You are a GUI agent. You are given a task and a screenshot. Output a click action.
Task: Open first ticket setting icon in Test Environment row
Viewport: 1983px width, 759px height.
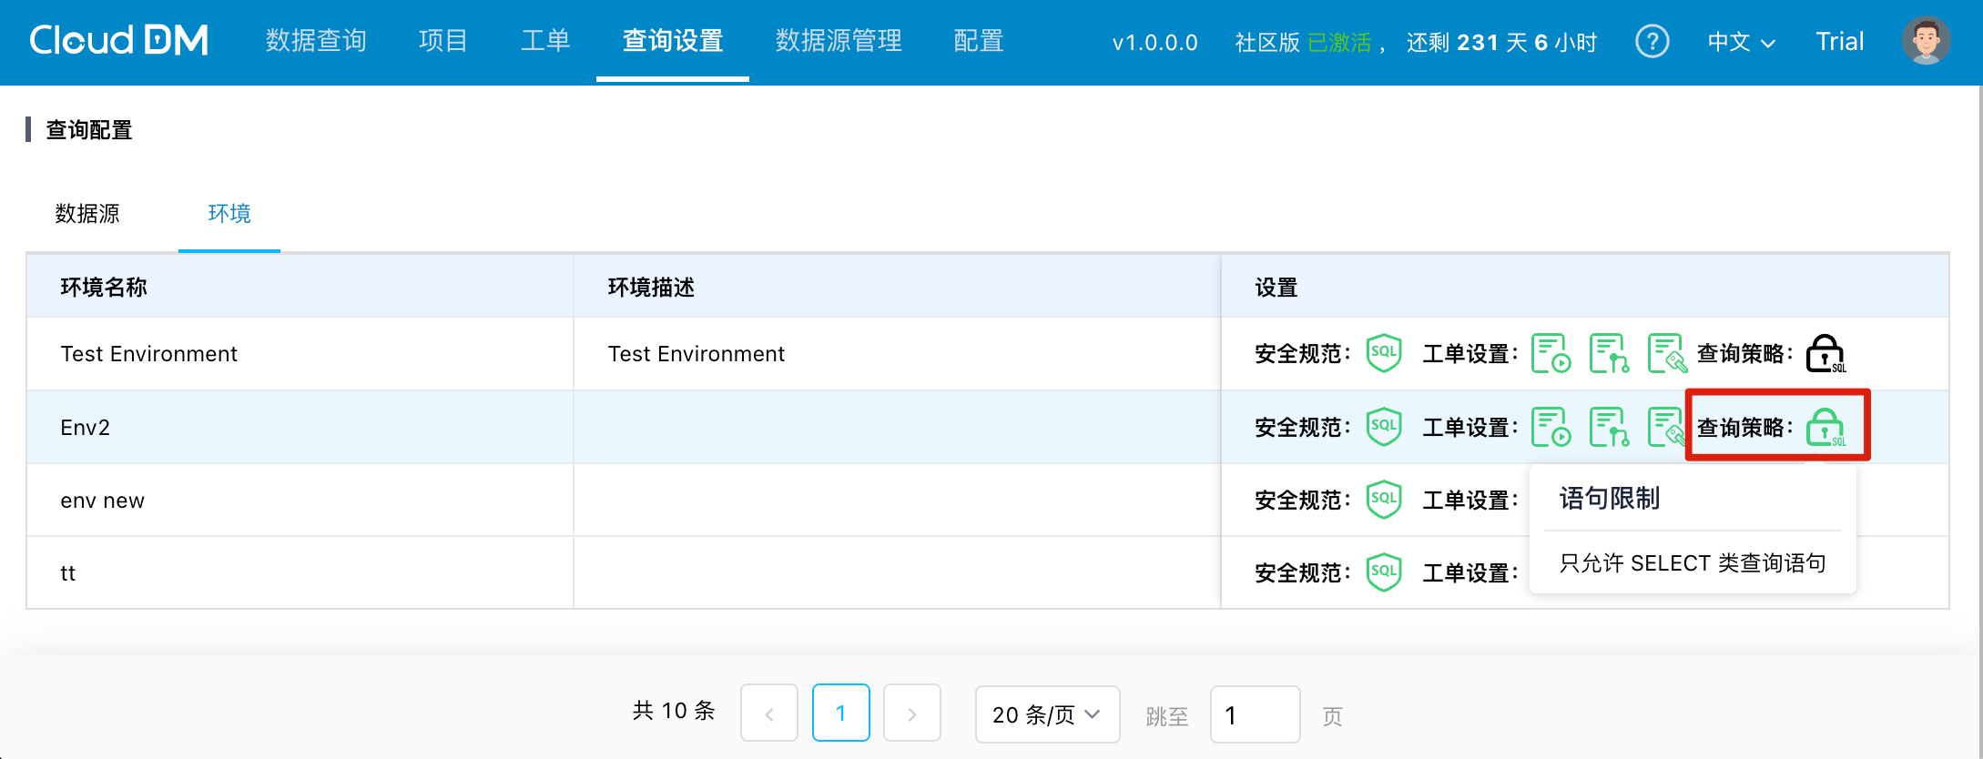(x=1550, y=353)
